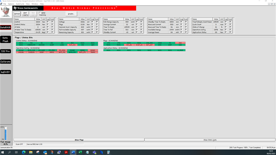Screen dimensions: 276x155
Task: Click the OCV_GD flag bit
Action: pos(129,45)
